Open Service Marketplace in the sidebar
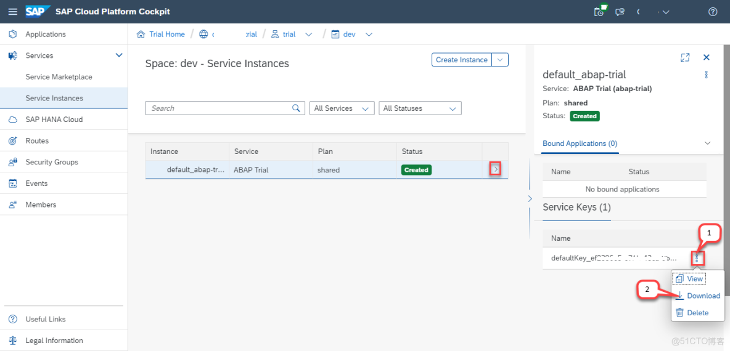Screen dimensions: 730x351 (59, 77)
